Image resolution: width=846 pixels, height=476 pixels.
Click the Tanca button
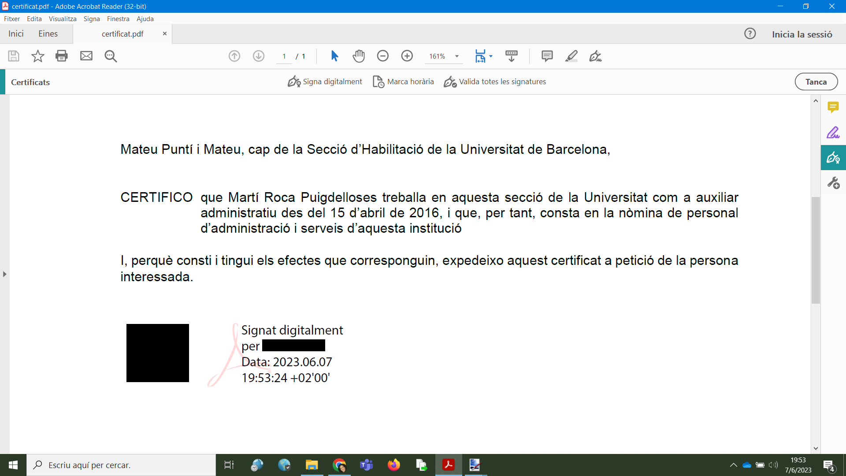[x=816, y=82]
